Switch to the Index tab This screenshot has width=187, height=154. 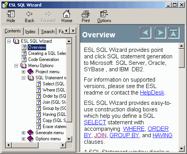pyautogui.click(x=30, y=32)
